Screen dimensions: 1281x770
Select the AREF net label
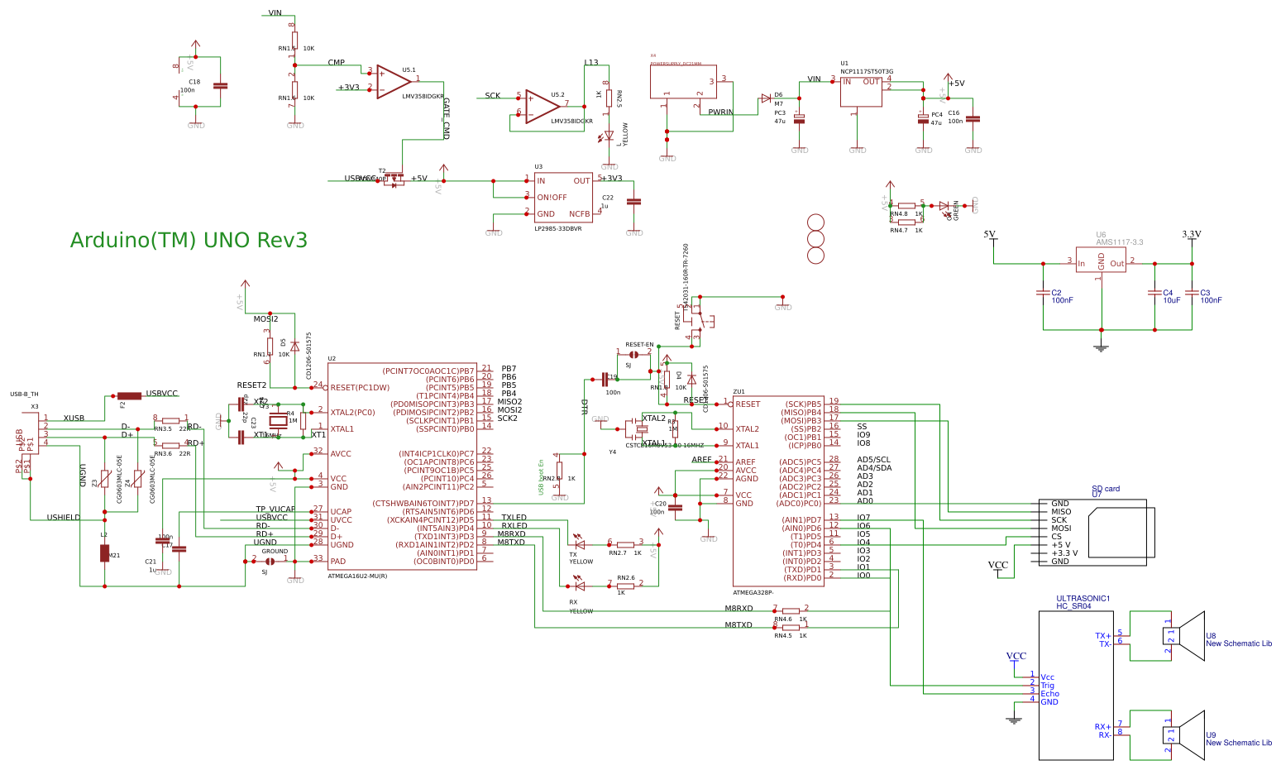701,459
